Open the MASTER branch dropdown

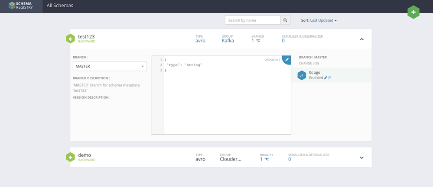point(110,67)
